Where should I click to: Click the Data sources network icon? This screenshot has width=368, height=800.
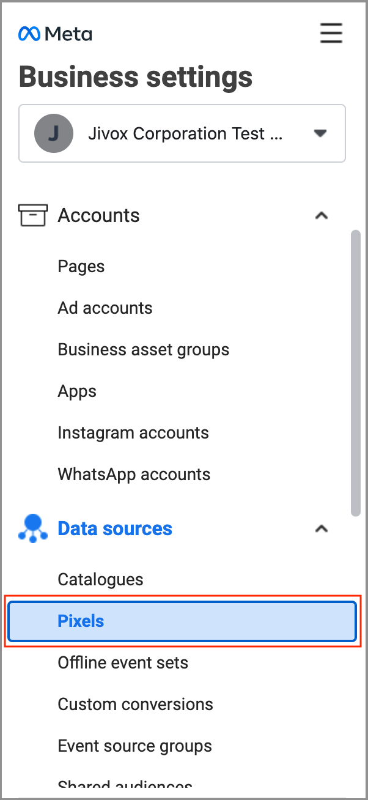[x=33, y=528]
